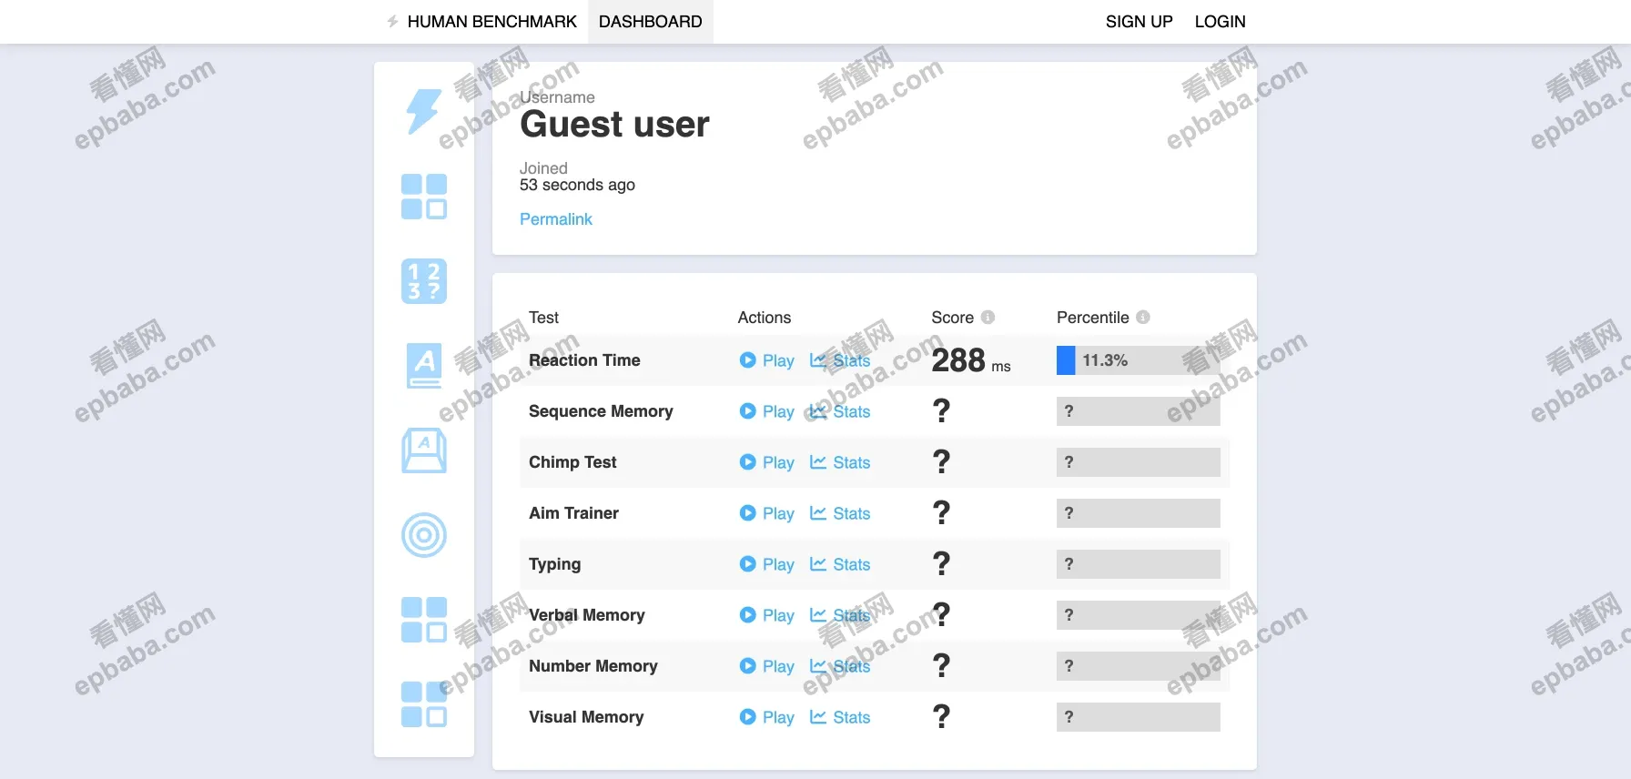1631x779 pixels.
Task: Click the 'Visual Memory' test name
Action: pos(586,717)
